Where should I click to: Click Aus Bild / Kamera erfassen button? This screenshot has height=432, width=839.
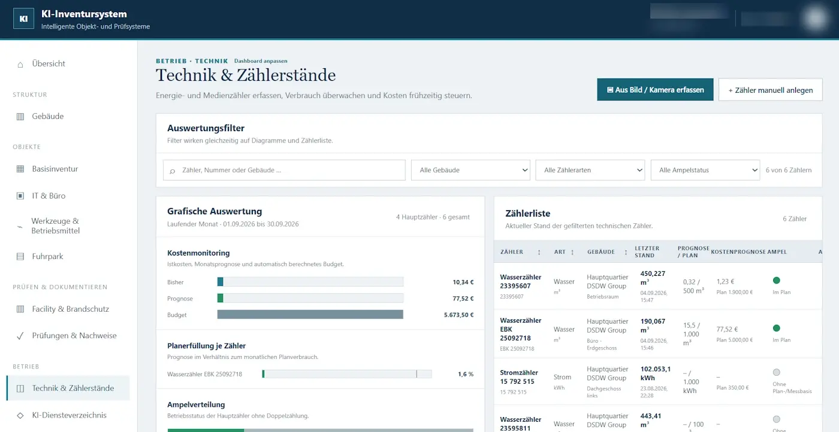point(655,90)
